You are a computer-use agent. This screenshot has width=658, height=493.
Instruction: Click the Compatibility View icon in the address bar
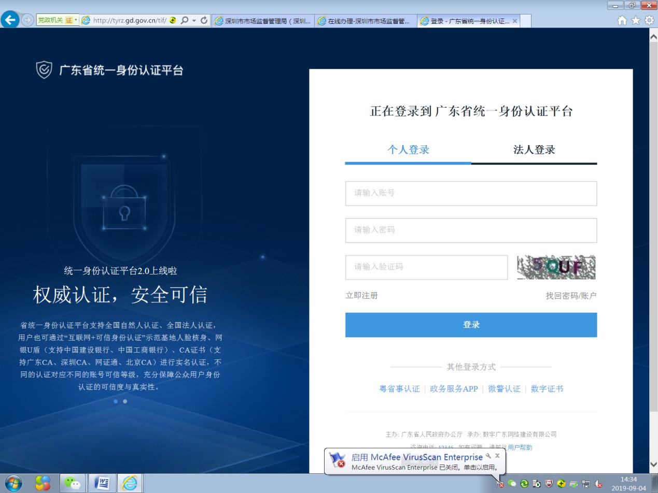coord(172,21)
